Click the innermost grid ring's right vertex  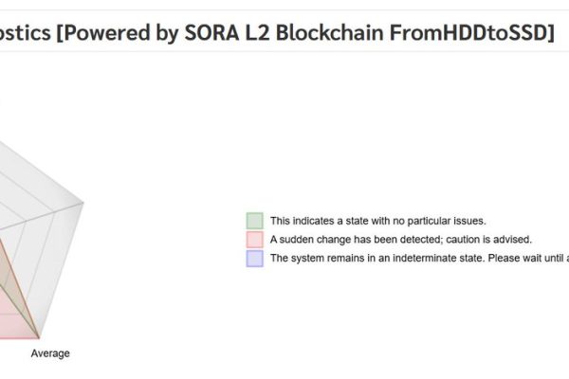(27, 220)
